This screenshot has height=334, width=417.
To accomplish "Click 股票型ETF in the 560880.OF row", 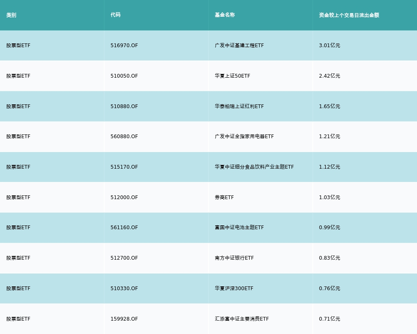I will tap(18, 137).
